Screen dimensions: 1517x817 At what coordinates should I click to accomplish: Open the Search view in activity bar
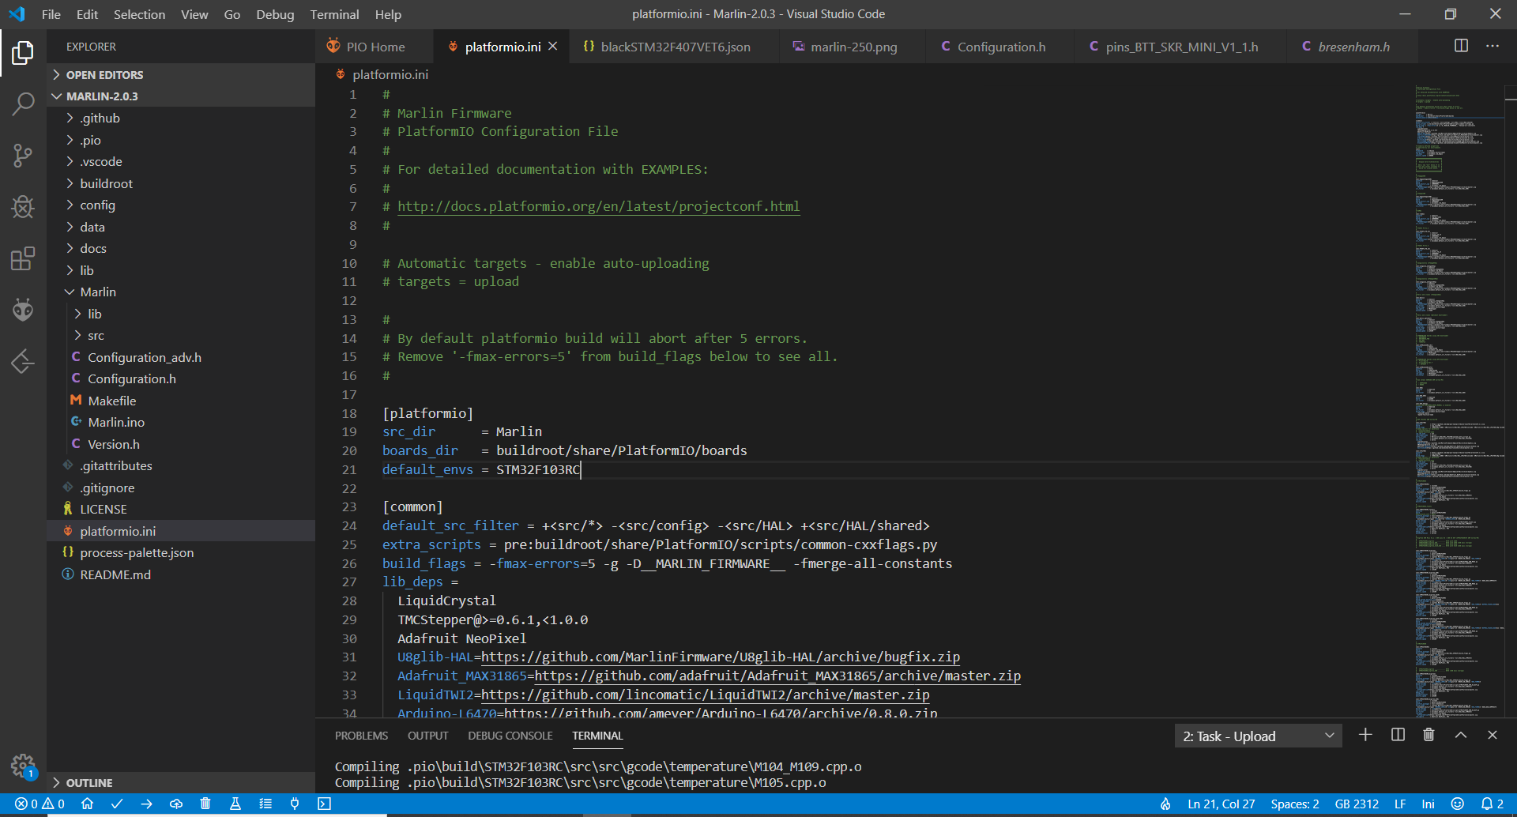(23, 104)
